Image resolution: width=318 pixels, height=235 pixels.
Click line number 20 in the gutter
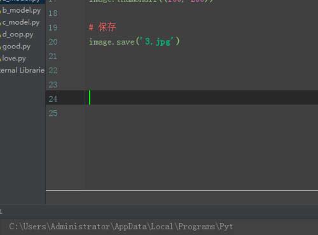click(x=53, y=42)
